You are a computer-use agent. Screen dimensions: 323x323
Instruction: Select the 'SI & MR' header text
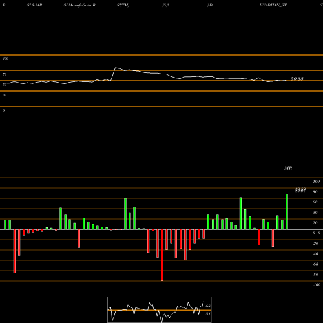[34, 5]
